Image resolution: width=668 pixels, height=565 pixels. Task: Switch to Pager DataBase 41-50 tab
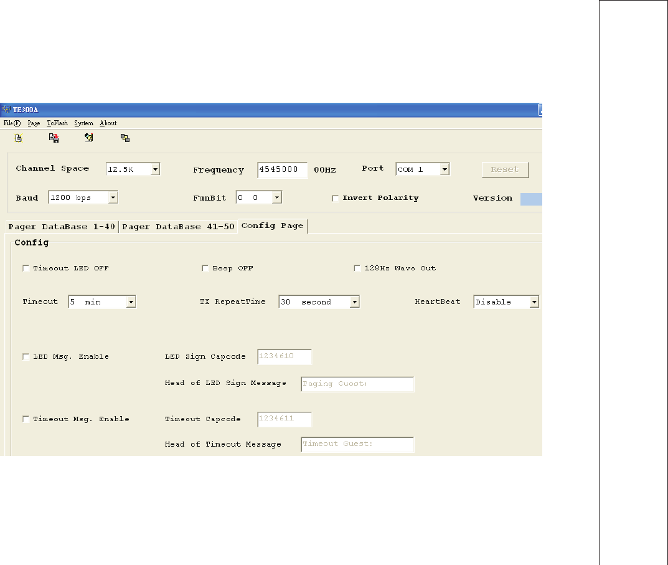(178, 227)
